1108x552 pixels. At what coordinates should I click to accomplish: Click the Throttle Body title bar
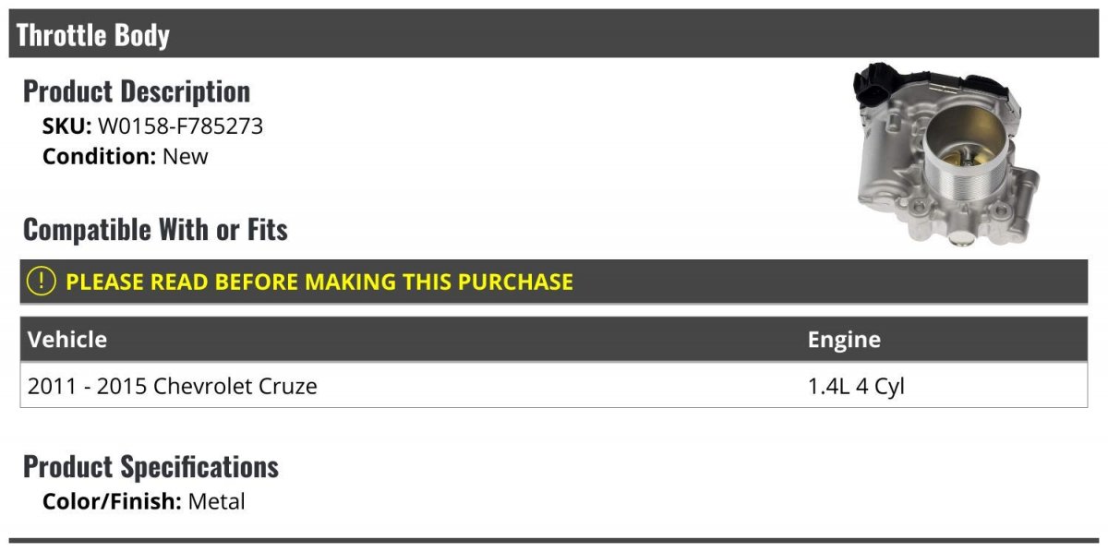pos(554,34)
